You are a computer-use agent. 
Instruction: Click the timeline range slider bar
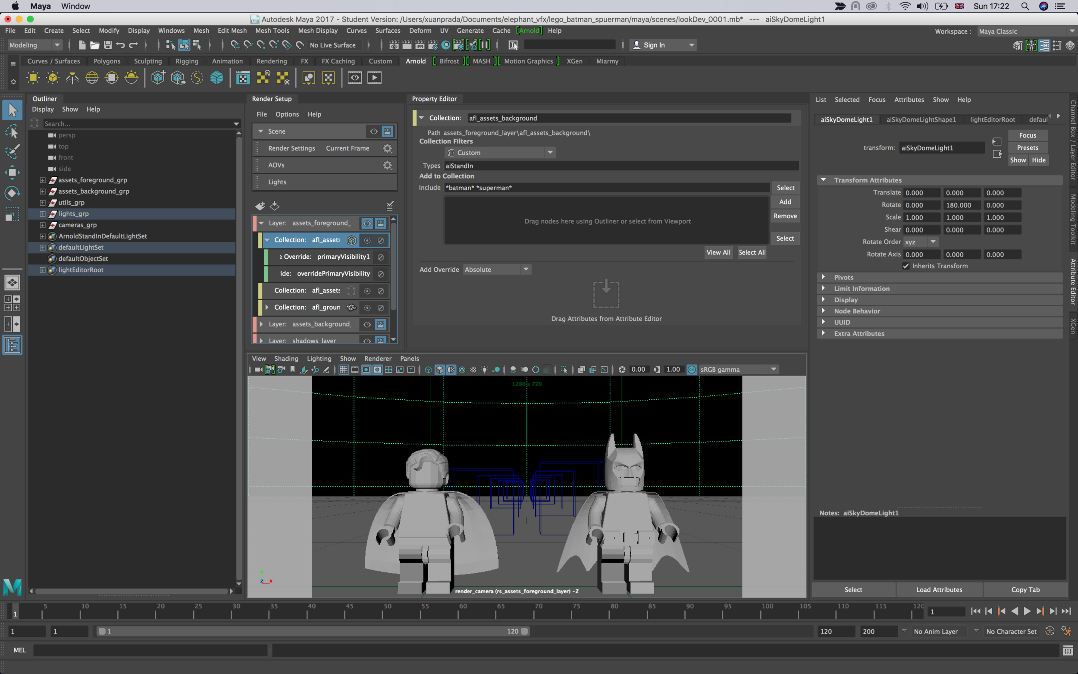coord(313,631)
